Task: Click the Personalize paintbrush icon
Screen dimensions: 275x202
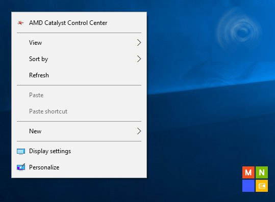Action: click(21, 167)
